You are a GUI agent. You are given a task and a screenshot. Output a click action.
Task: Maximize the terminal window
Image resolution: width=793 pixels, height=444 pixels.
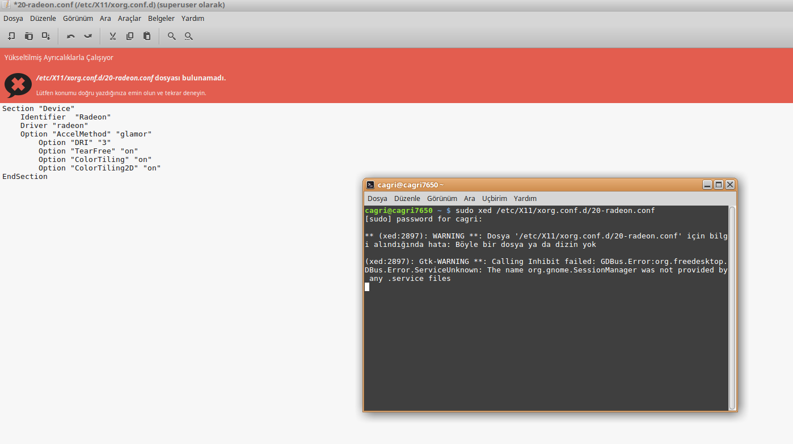[x=719, y=185]
